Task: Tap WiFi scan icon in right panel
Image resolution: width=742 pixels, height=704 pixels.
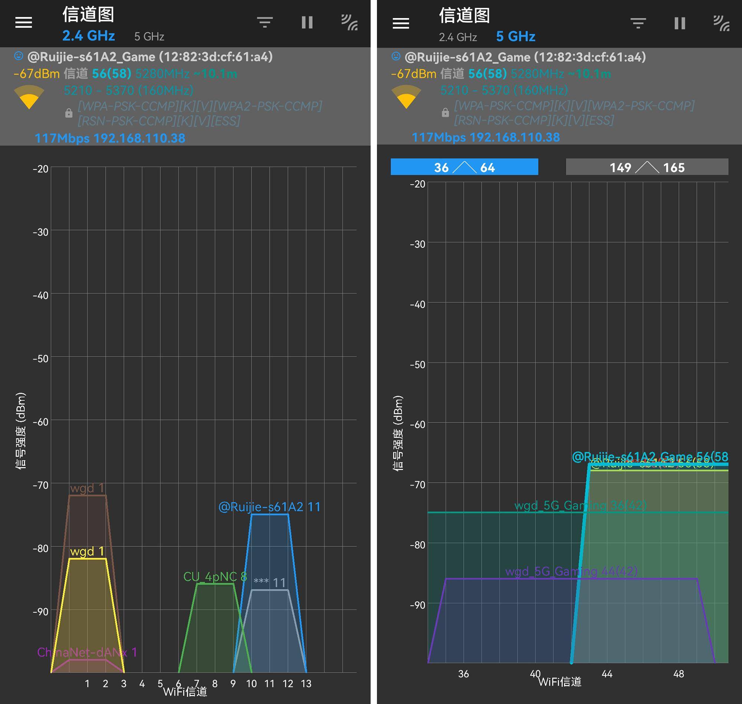Action: click(x=721, y=23)
